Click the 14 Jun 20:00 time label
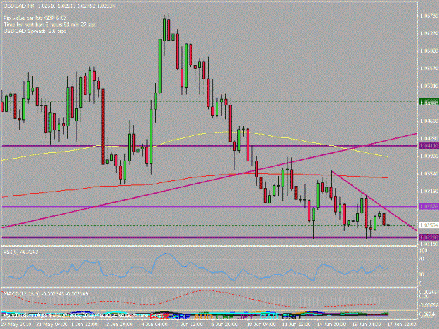Viewport: 439px width, 329px height. point(332,325)
